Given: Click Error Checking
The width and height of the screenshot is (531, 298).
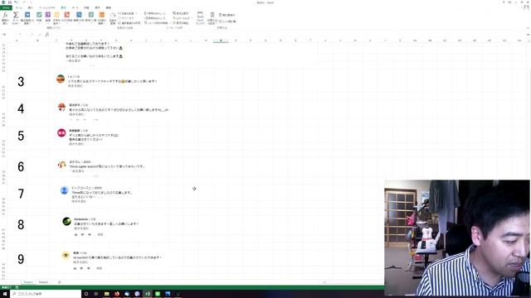Looking at the screenshot, I should 182,18.
